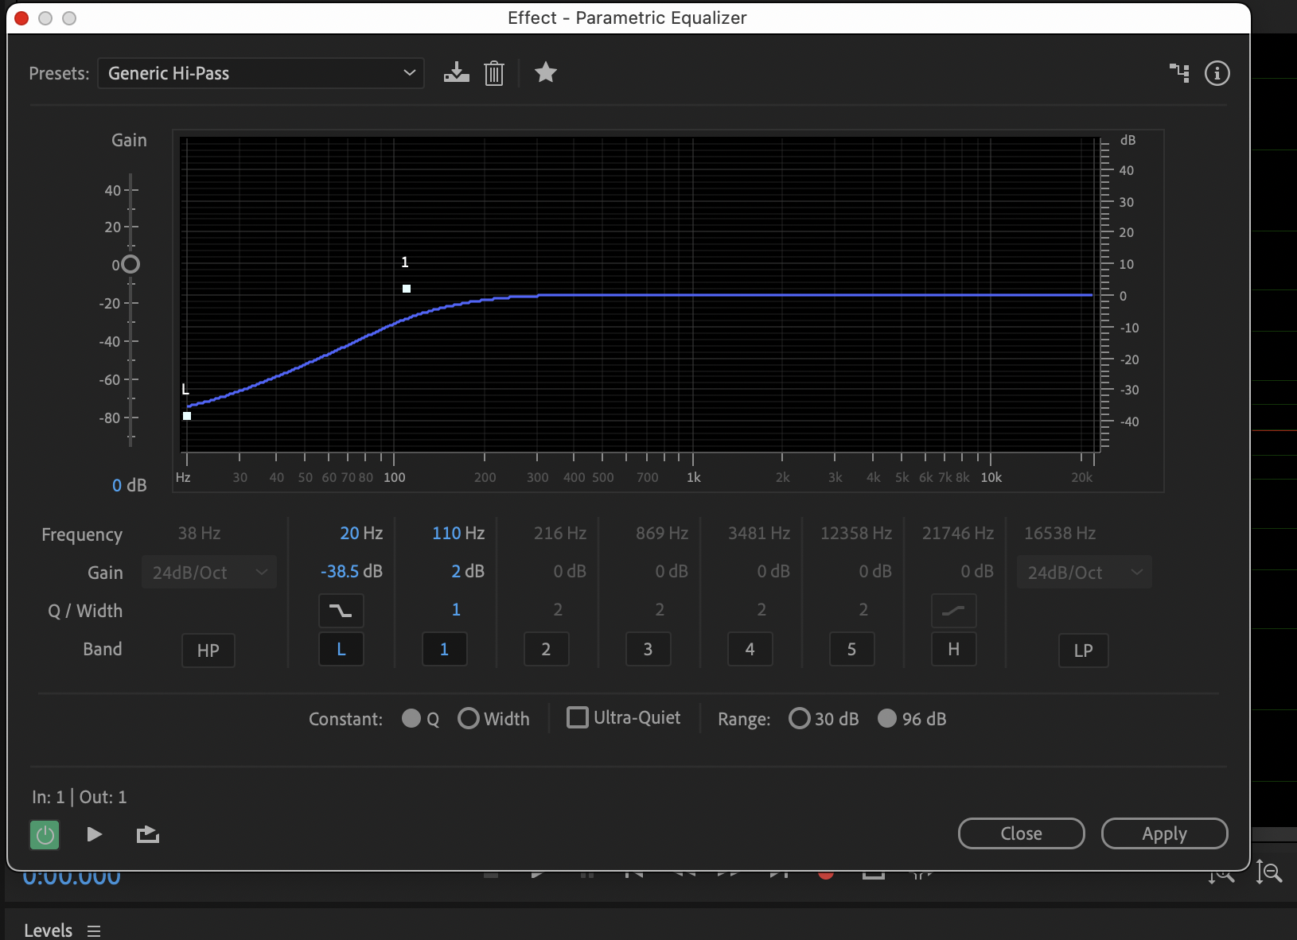Select the Constant Width radio option
Viewport: 1297px width, 940px height.
469,719
